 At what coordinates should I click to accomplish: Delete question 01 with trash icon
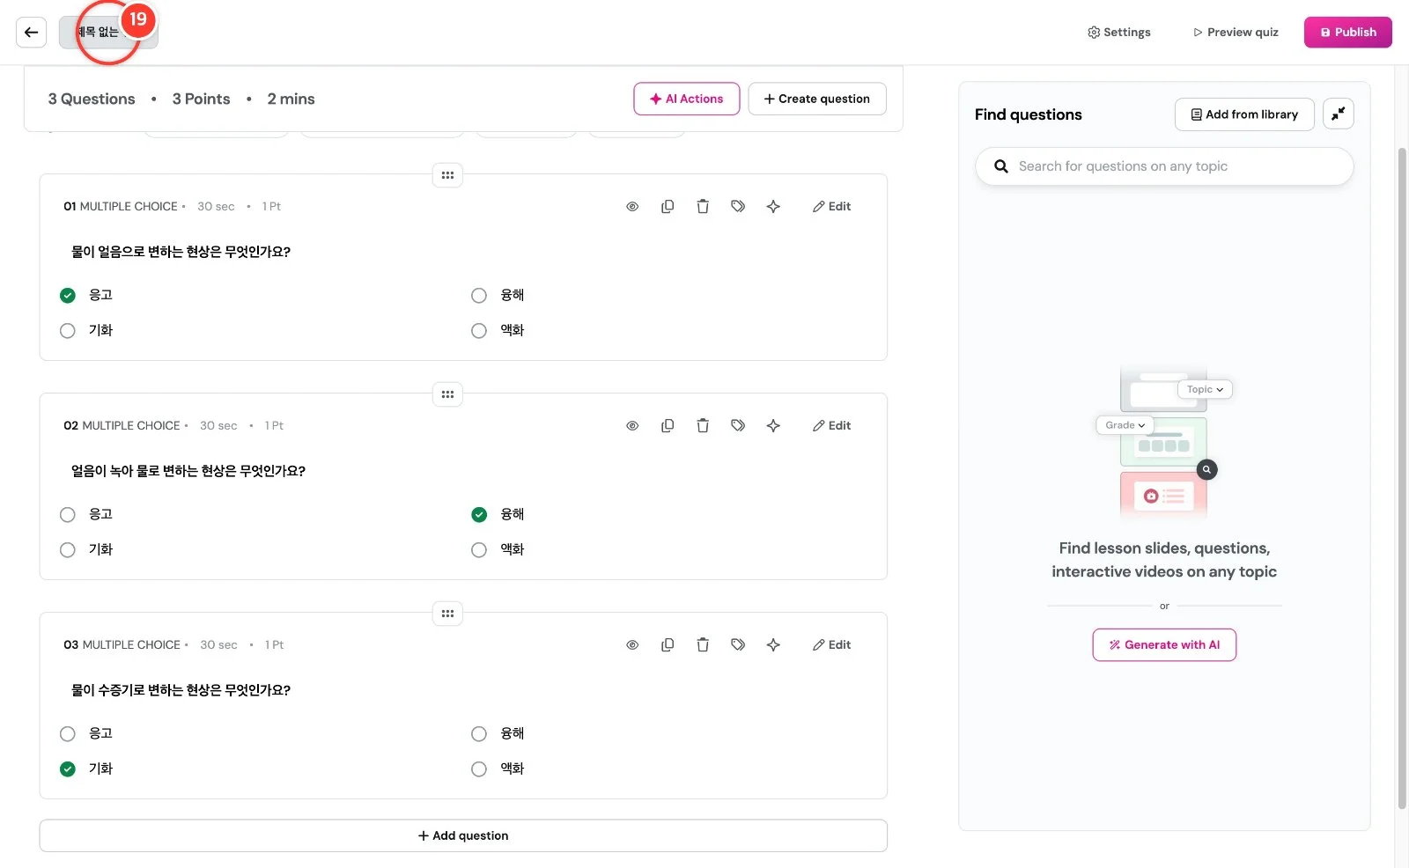703,207
